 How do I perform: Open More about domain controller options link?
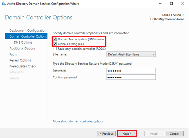click(x=78, y=121)
